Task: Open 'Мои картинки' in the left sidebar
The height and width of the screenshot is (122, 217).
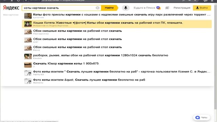Action: pyautogui.click(x=11, y=15)
